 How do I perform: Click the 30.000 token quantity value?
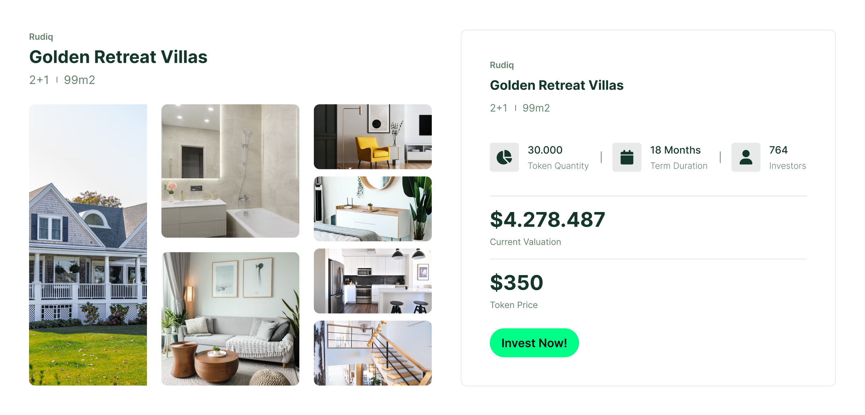[545, 150]
